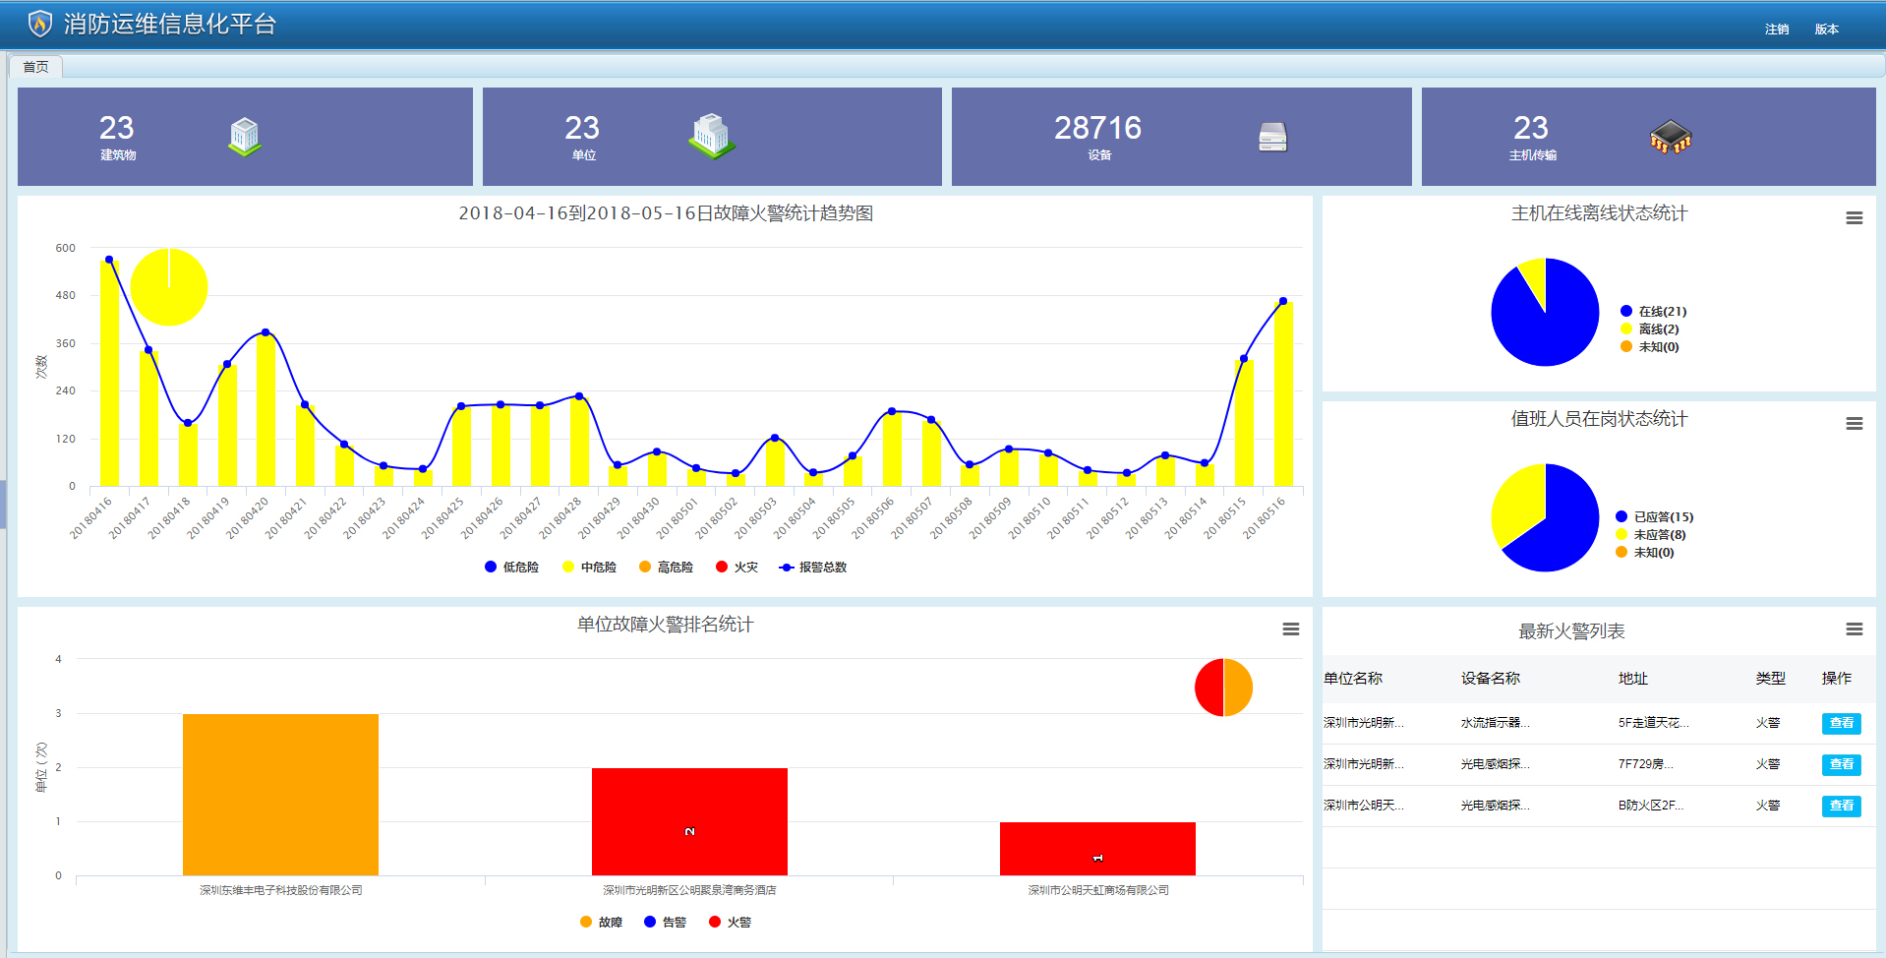The width and height of the screenshot is (1886, 958).
Task: Click 注销 in the top header
Action: 1776,30
